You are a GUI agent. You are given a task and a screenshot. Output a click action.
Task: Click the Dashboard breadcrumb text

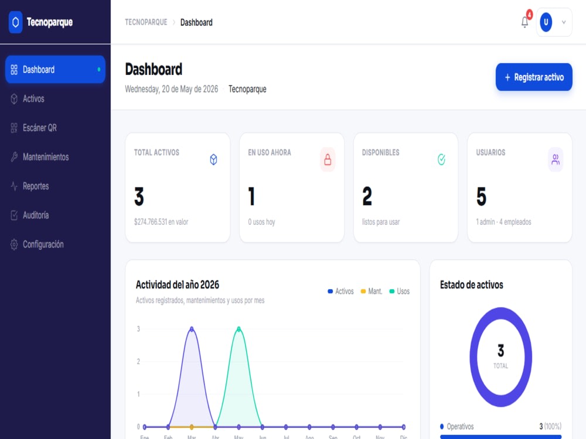(x=196, y=22)
